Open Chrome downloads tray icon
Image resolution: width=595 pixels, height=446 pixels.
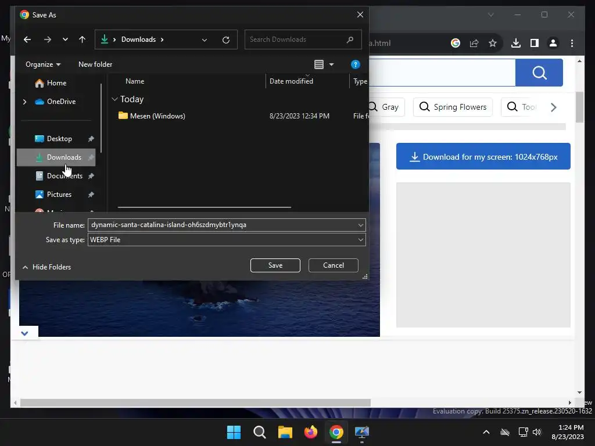pos(516,43)
